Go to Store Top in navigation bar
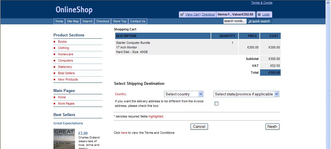This screenshot has height=149, width=331. pyautogui.click(x=120, y=21)
